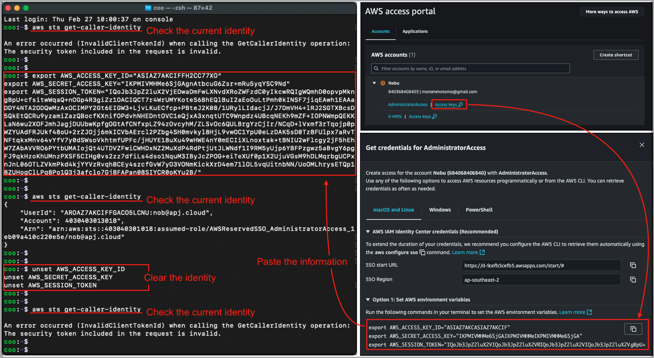Click the yellow minimize button of terminal
Viewport: 654px width, 358px height.
pyautogui.click(x=17, y=8)
